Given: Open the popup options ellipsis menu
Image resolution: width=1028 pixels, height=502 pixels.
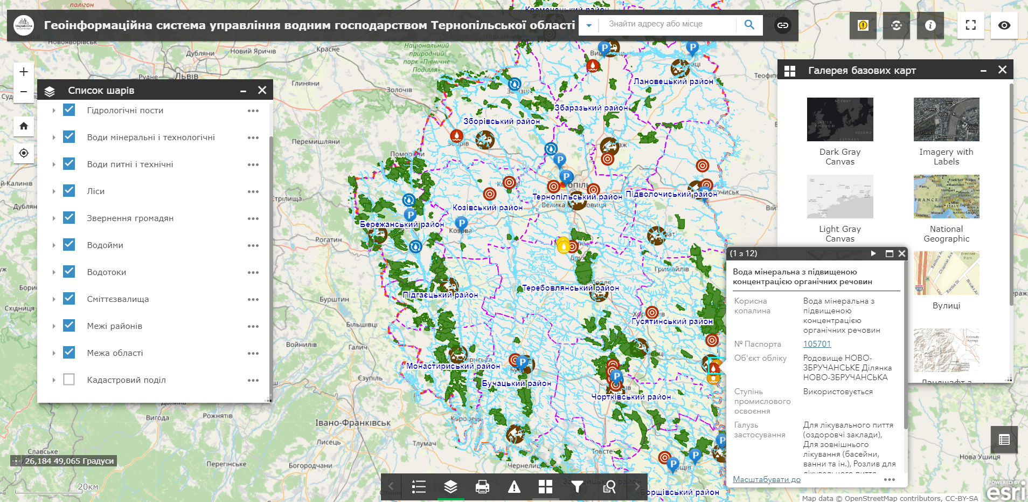Looking at the screenshot, I should pyautogui.click(x=890, y=479).
